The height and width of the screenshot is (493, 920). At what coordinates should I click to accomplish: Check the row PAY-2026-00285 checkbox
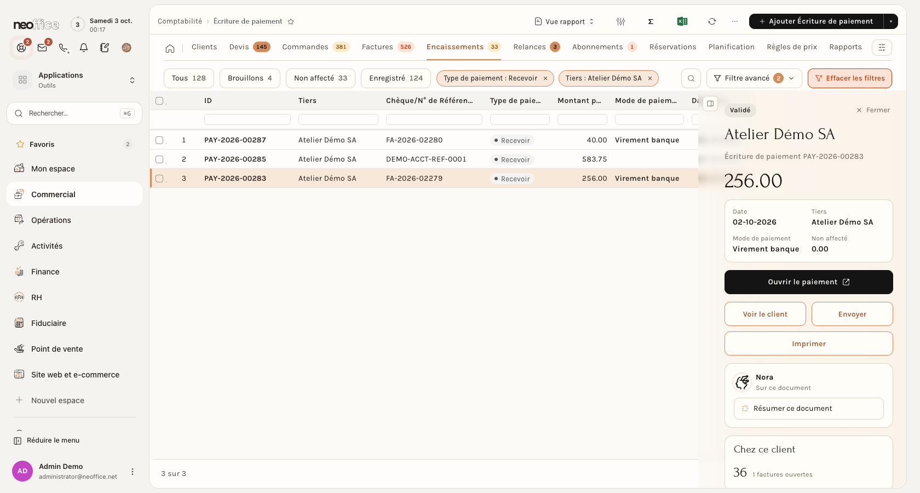point(159,159)
